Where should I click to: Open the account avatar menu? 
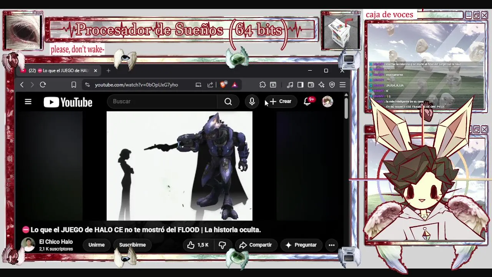pos(327,102)
